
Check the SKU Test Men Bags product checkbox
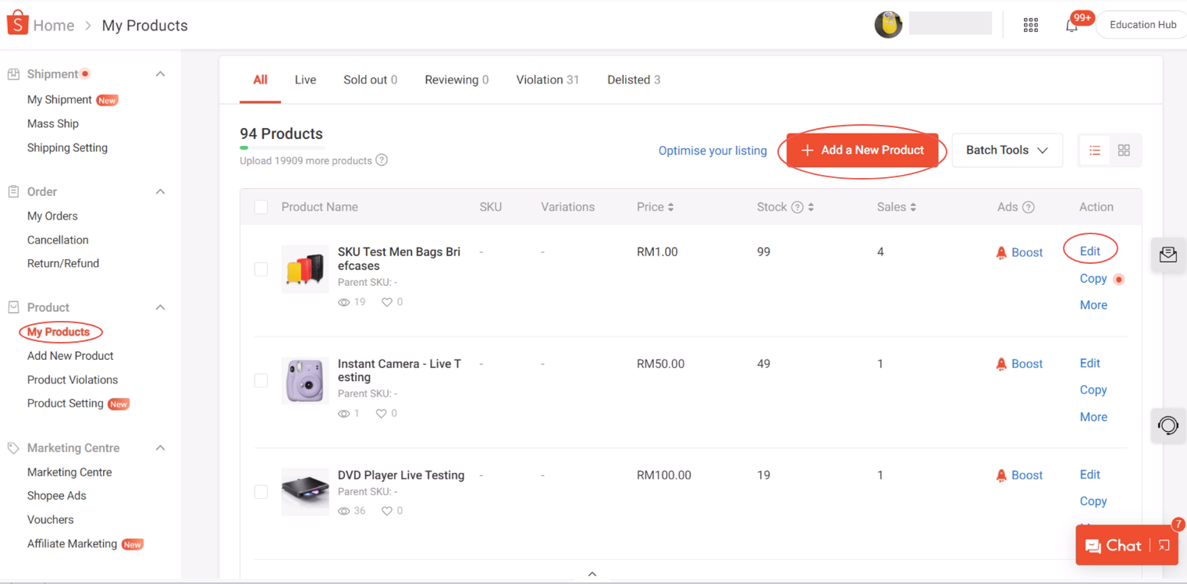coord(261,269)
